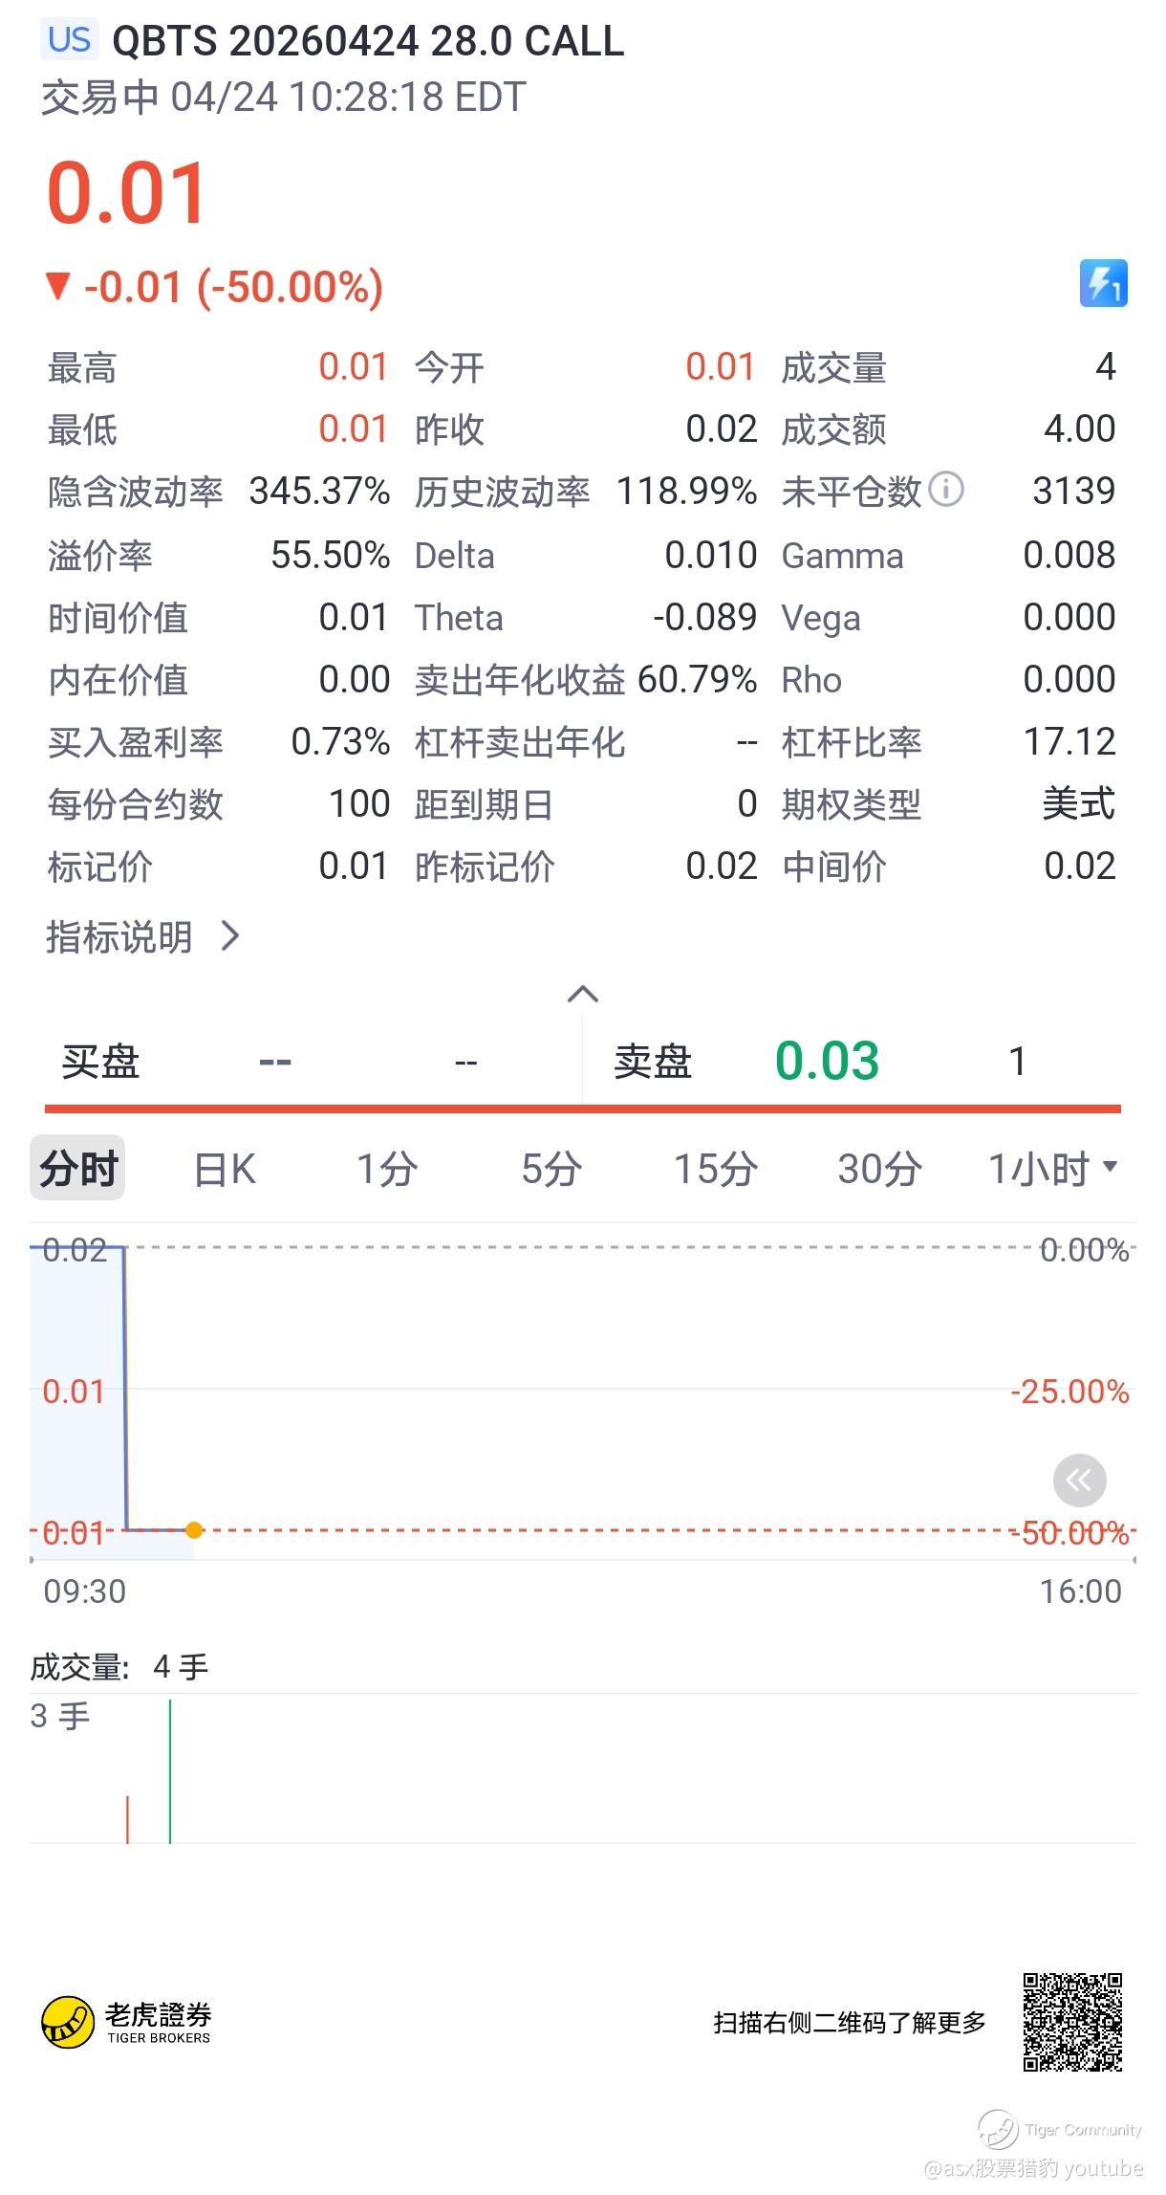Image resolution: width=1166 pixels, height=2195 pixels.
Task: Click the US market badge
Action: coord(70,40)
